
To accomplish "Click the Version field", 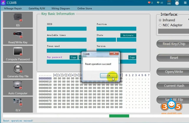I will click(x=116, y=51).
